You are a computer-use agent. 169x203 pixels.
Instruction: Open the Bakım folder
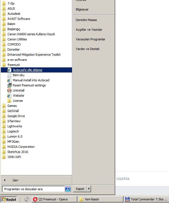click(11, 24)
